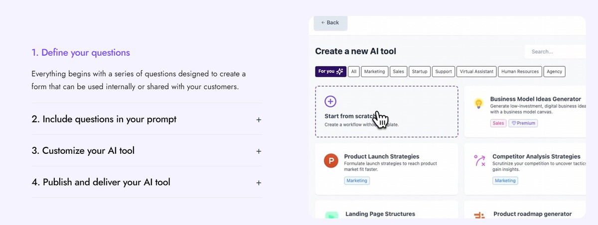This screenshot has width=598, height=225.
Task: Go Back using the Back button
Action: (330, 23)
